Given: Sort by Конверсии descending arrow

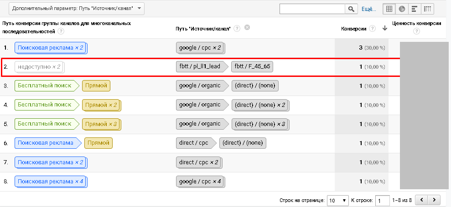Looking at the screenshot, I should coord(384,29).
